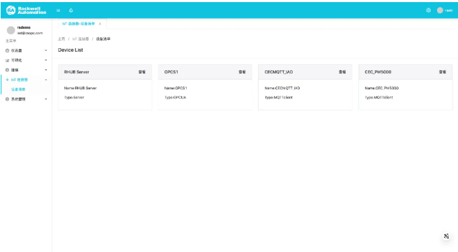Viewport: 458px width, 252px height.
Task: Click Type text in CEC_PM5000 card
Action: pos(379,97)
